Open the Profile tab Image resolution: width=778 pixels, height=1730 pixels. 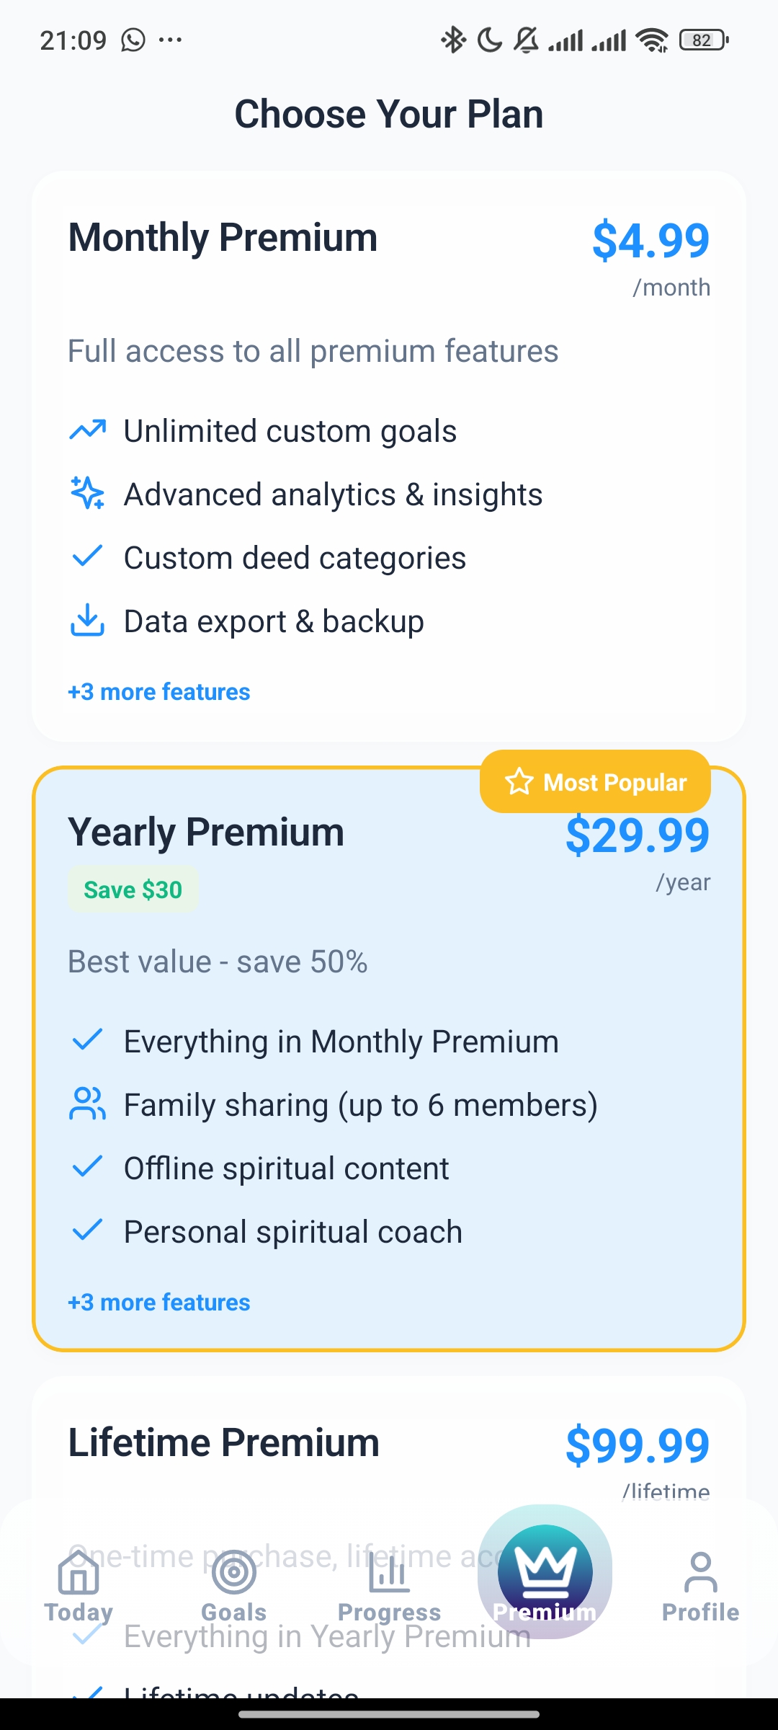click(x=700, y=1586)
